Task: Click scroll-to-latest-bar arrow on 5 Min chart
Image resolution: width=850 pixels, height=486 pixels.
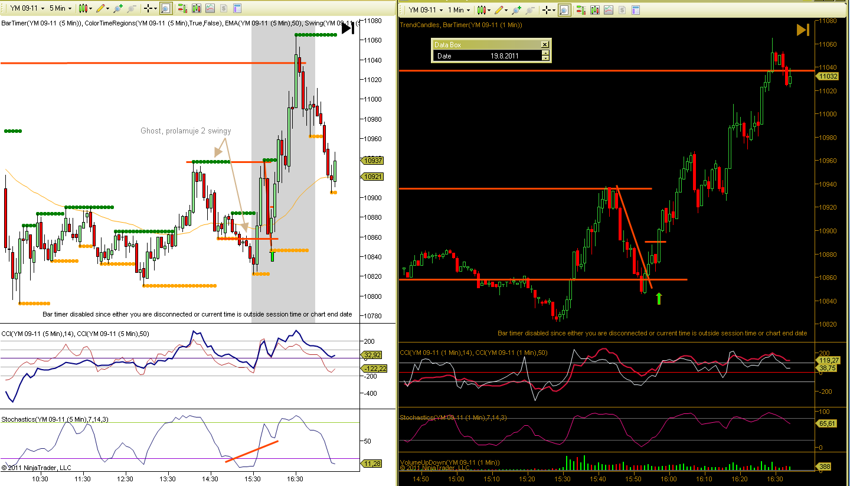Action: (348, 28)
